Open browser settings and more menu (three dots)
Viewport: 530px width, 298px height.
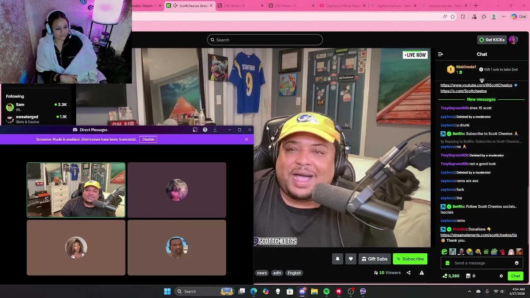(503, 17)
